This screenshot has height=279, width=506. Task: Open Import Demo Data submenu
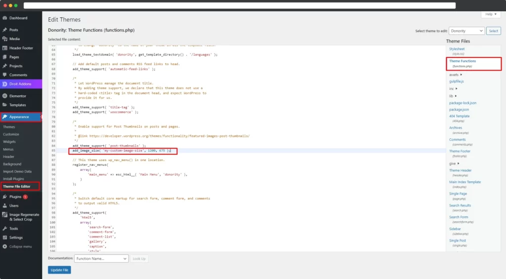tap(17, 171)
